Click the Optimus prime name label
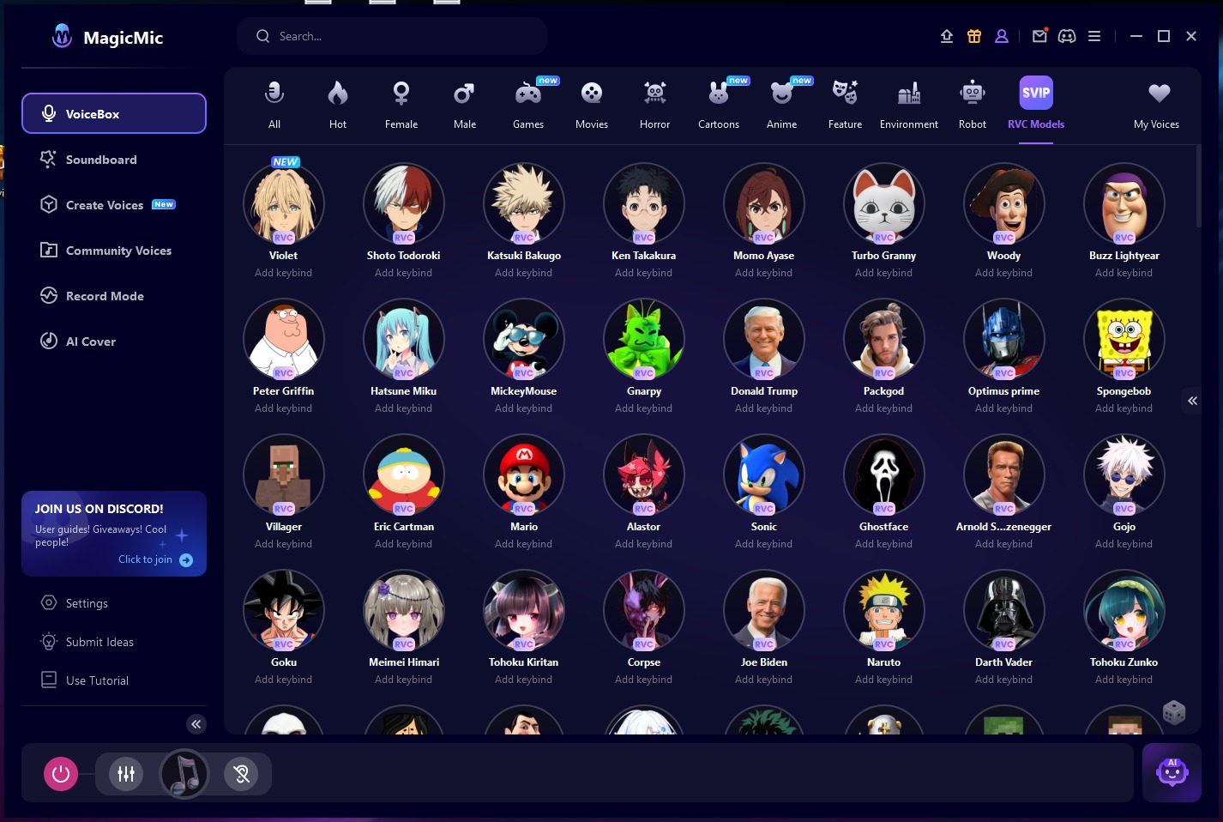The width and height of the screenshot is (1223, 822). click(x=1004, y=391)
